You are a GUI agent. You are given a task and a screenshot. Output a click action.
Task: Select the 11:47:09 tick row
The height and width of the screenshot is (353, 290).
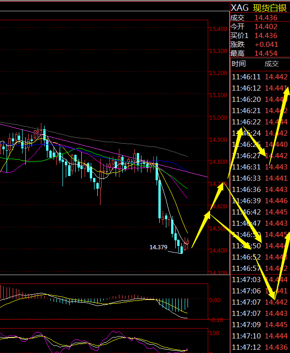(x=260, y=324)
